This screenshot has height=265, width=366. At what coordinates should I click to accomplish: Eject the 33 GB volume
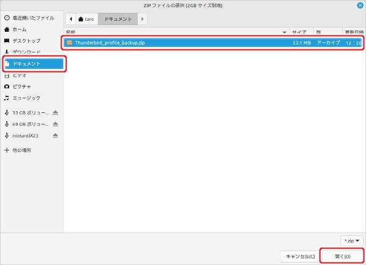(x=55, y=113)
